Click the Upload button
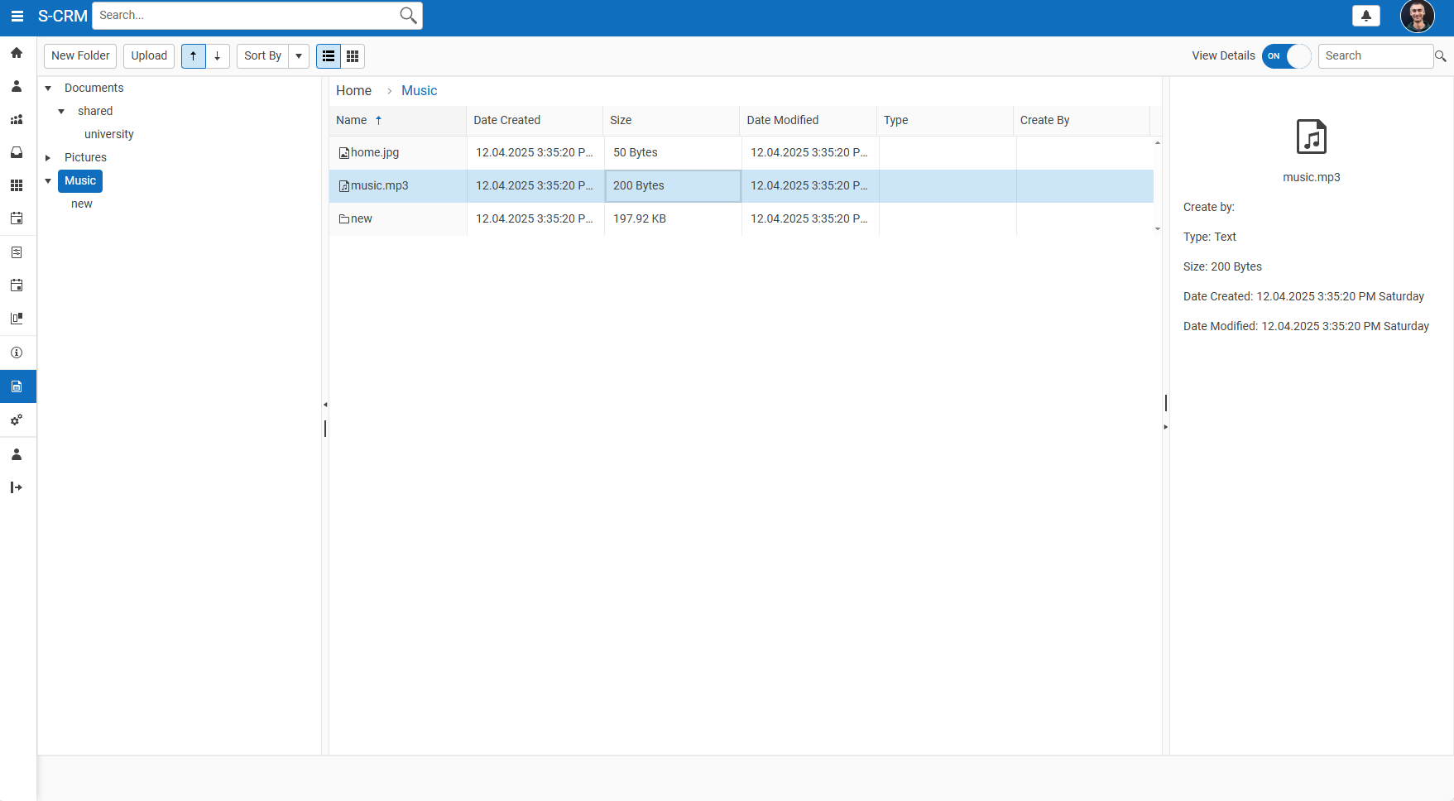Screen dimensions: 1454x801 [x=149, y=55]
